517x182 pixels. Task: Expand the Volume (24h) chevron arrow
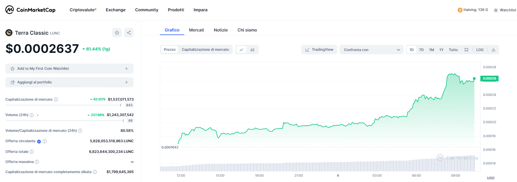point(38,115)
